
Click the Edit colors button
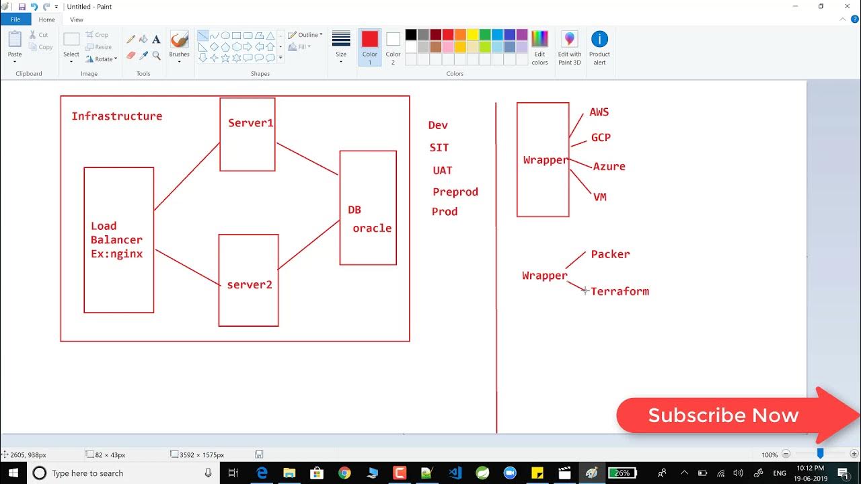(539, 47)
